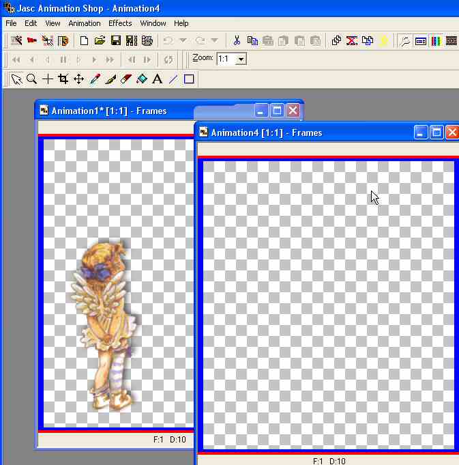Maximize the Animation1 window

tap(277, 111)
